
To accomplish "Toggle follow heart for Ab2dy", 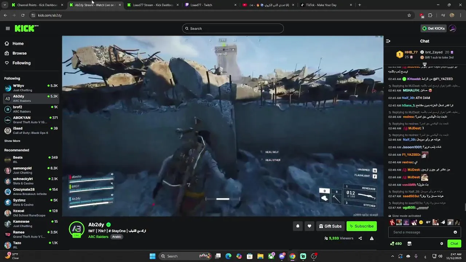I will (309, 226).
